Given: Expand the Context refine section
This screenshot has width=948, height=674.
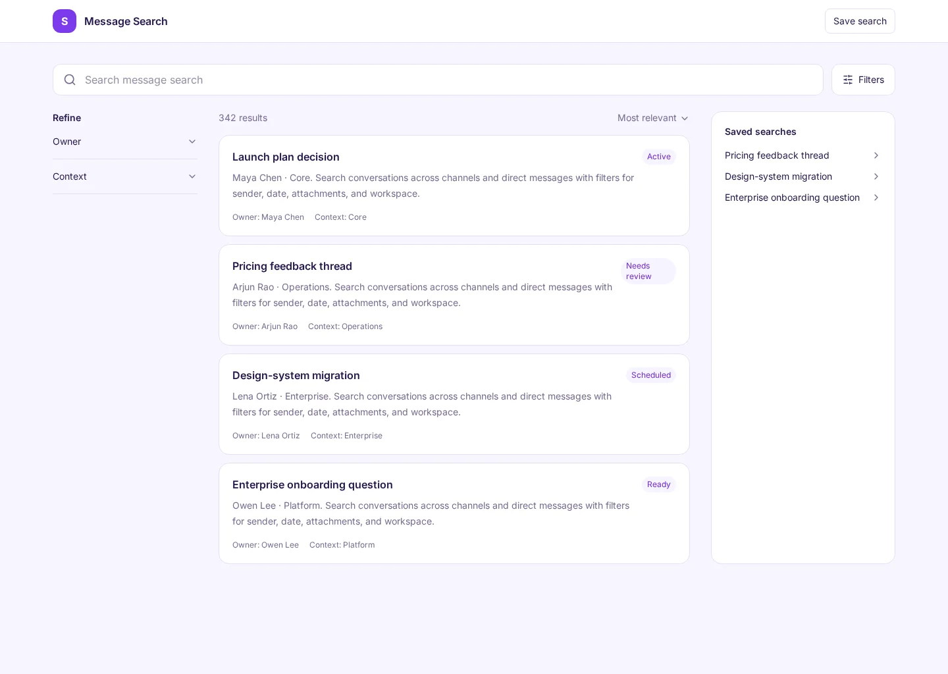Looking at the screenshot, I should click(125, 176).
